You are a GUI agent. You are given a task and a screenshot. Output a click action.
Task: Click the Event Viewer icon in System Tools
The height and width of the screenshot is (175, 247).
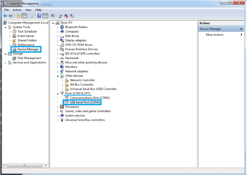tap(14, 36)
